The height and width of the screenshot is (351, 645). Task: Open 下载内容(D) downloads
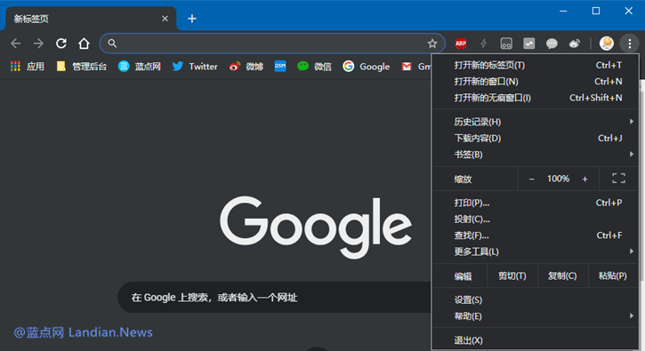coord(536,138)
